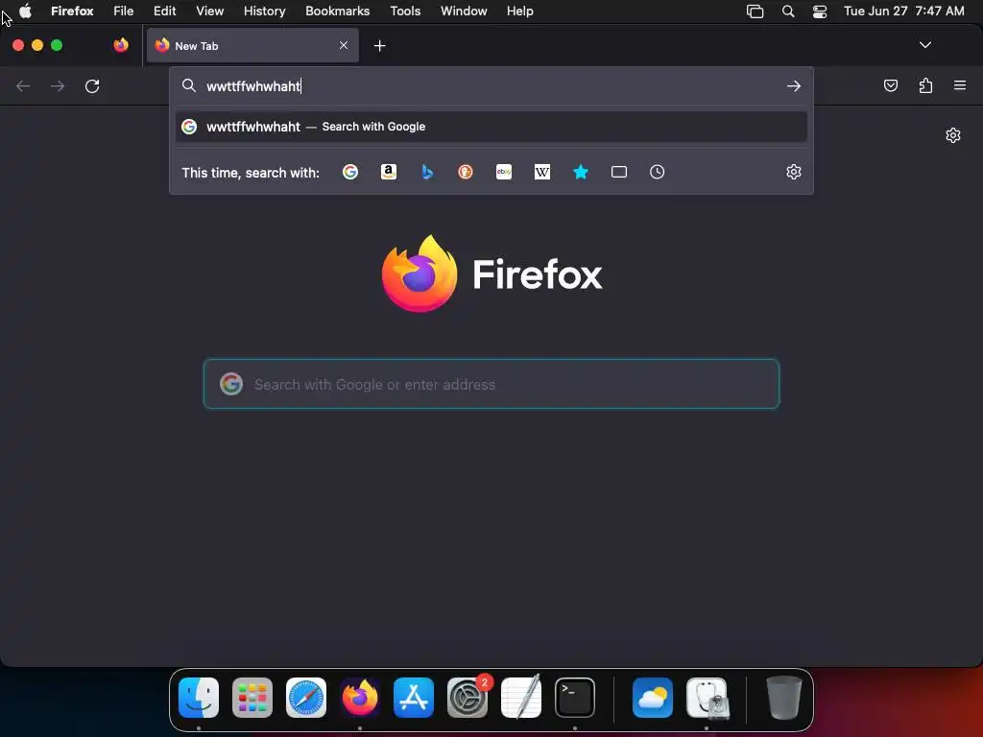This screenshot has width=983, height=737.
Task: Open Weather app from the Dock
Action: (x=653, y=698)
